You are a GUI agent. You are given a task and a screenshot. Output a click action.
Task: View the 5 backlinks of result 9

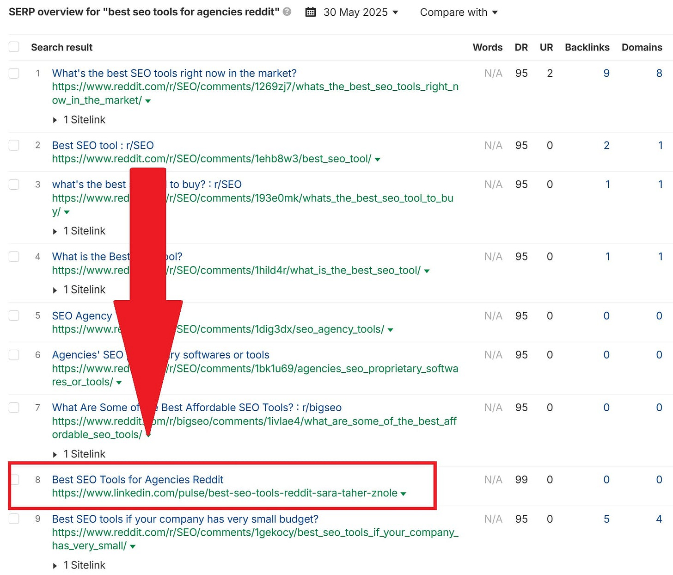[606, 519]
